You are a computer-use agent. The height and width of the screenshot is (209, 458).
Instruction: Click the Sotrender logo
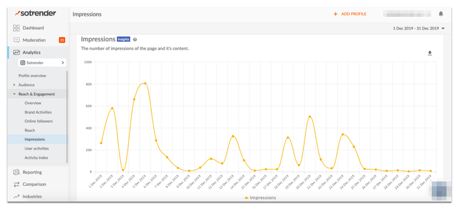(x=35, y=13)
